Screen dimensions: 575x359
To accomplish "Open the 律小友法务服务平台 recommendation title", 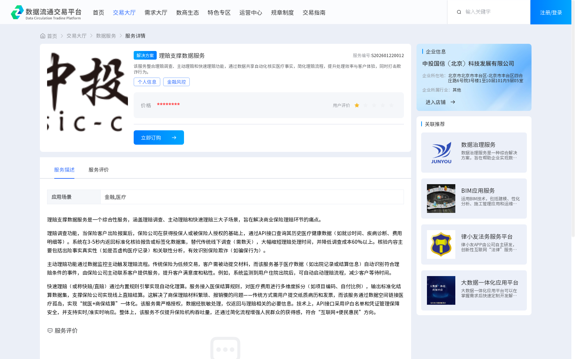I will point(487,237).
